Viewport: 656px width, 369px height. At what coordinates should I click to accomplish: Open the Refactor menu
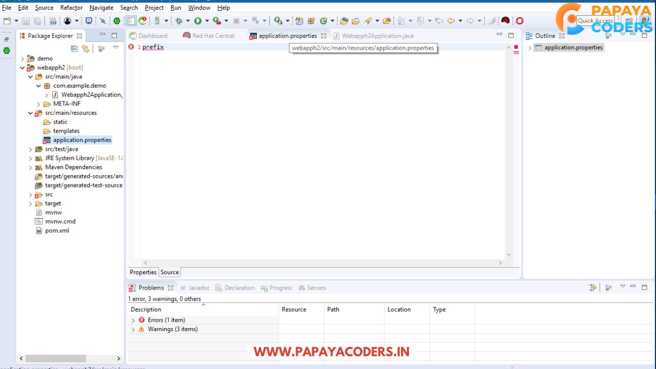pos(71,7)
